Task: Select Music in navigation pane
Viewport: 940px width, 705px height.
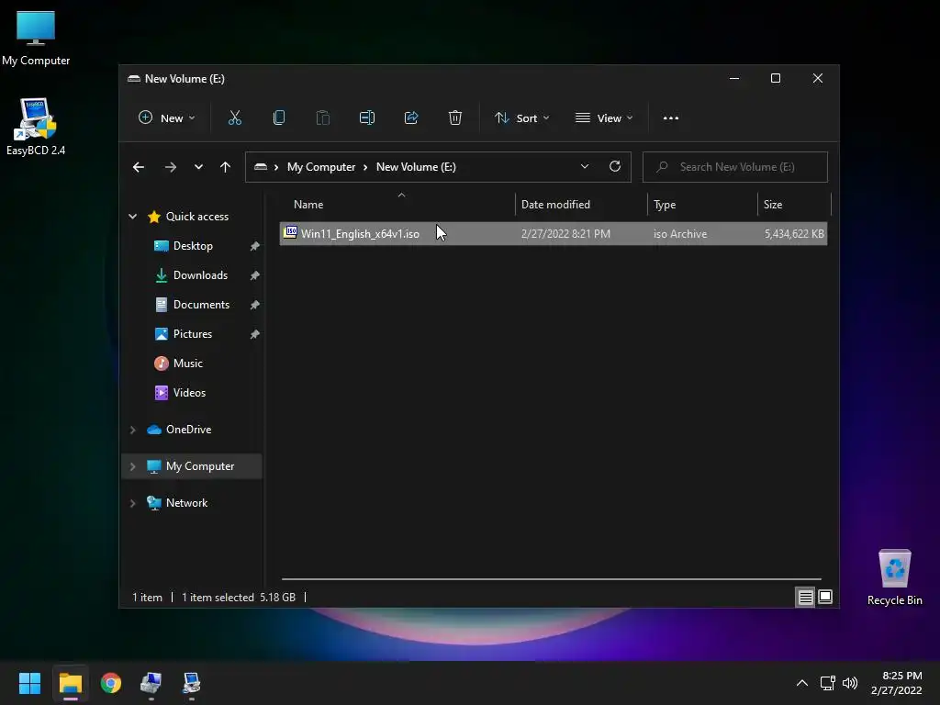Action: pyautogui.click(x=187, y=364)
